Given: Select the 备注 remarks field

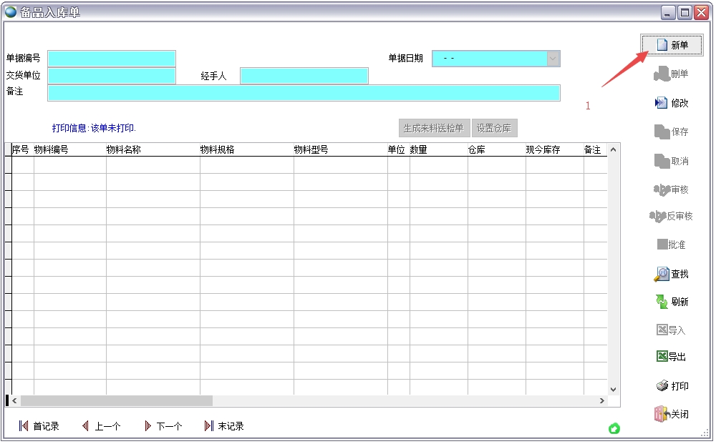Looking at the screenshot, I should [x=304, y=92].
